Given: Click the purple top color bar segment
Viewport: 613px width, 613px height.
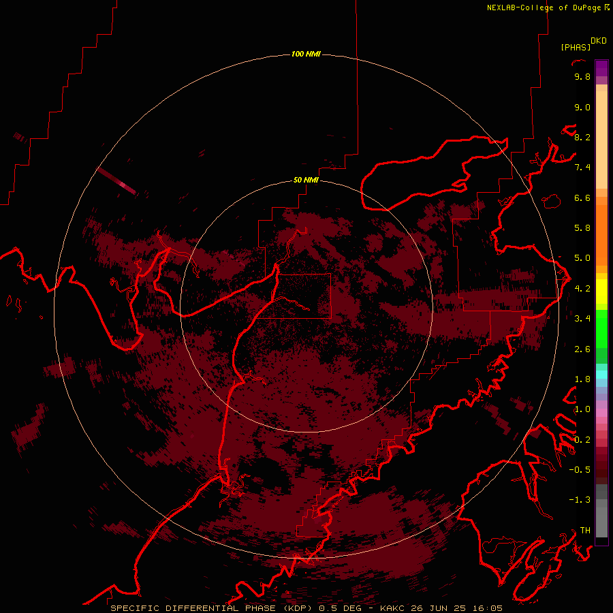Looking at the screenshot, I should click(x=601, y=68).
